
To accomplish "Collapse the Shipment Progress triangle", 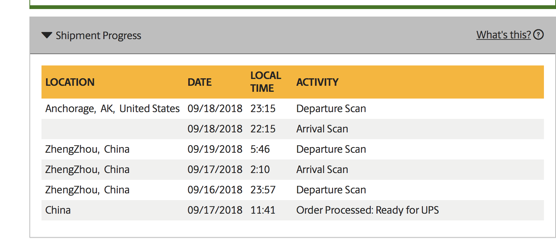I will (47, 35).
